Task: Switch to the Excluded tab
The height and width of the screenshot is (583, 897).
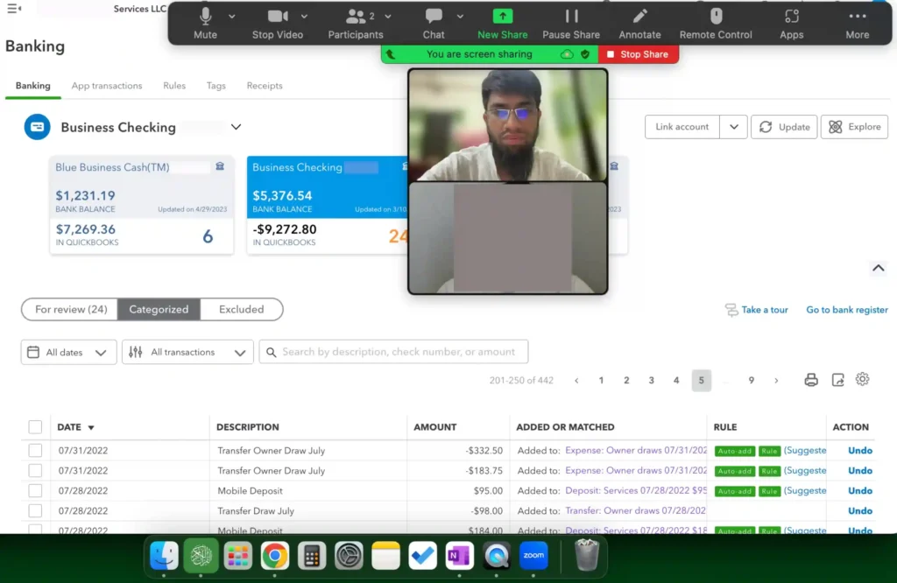Action: click(x=242, y=309)
